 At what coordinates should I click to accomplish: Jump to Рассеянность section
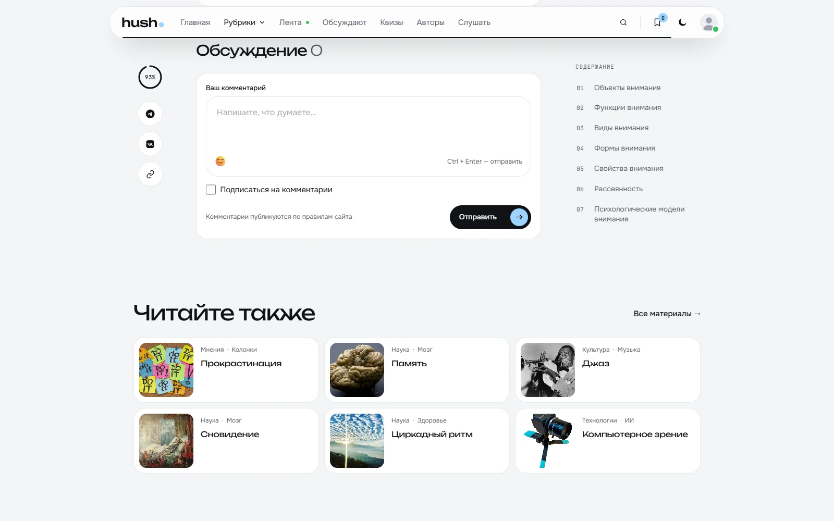coord(618,189)
